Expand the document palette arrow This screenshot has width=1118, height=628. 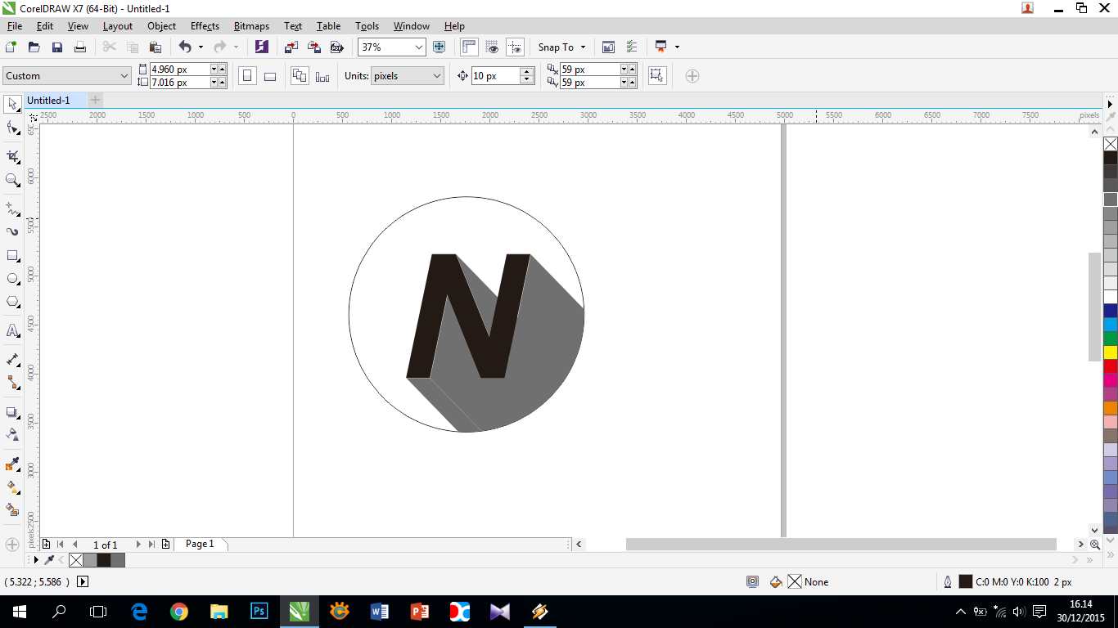36,560
